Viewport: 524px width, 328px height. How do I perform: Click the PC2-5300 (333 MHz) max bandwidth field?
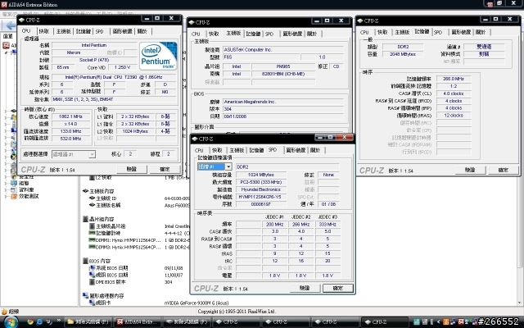pyautogui.click(x=261, y=182)
